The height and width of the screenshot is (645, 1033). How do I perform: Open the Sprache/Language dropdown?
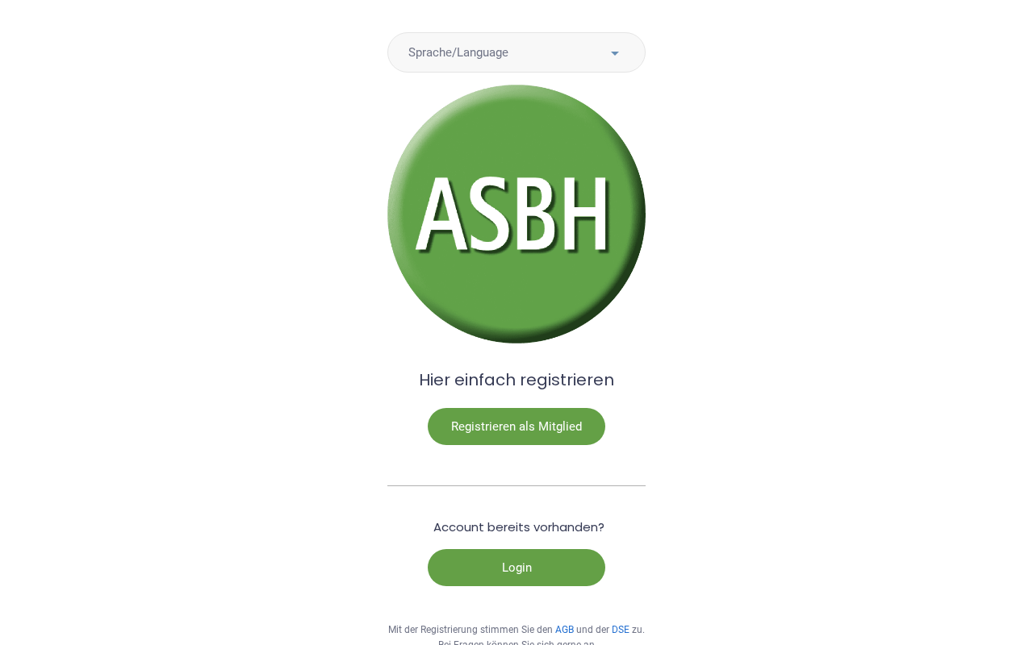(516, 52)
